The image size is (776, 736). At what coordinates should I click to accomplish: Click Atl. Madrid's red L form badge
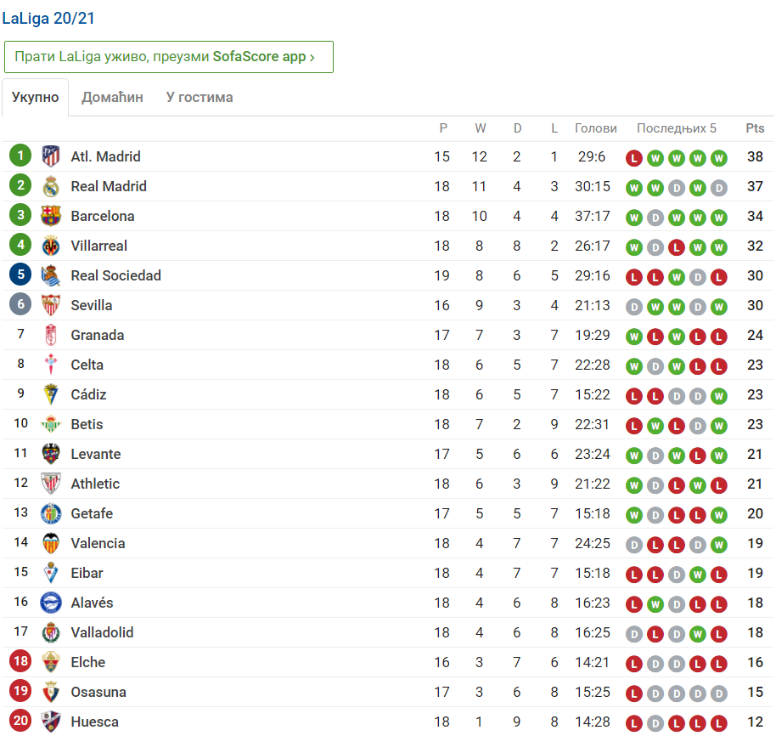coord(634,157)
